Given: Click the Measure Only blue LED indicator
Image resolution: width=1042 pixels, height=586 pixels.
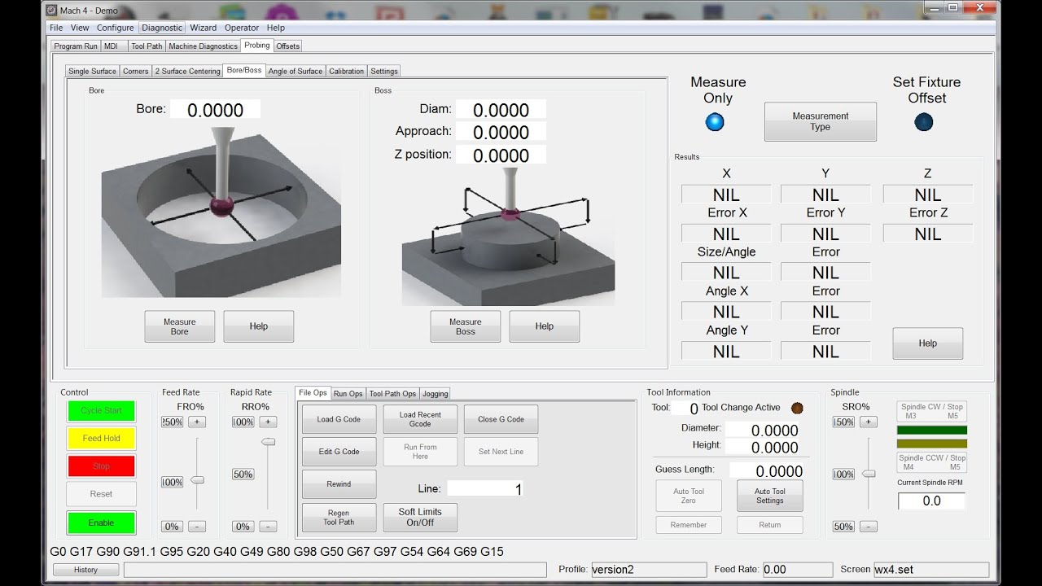Looking at the screenshot, I should pos(715,122).
